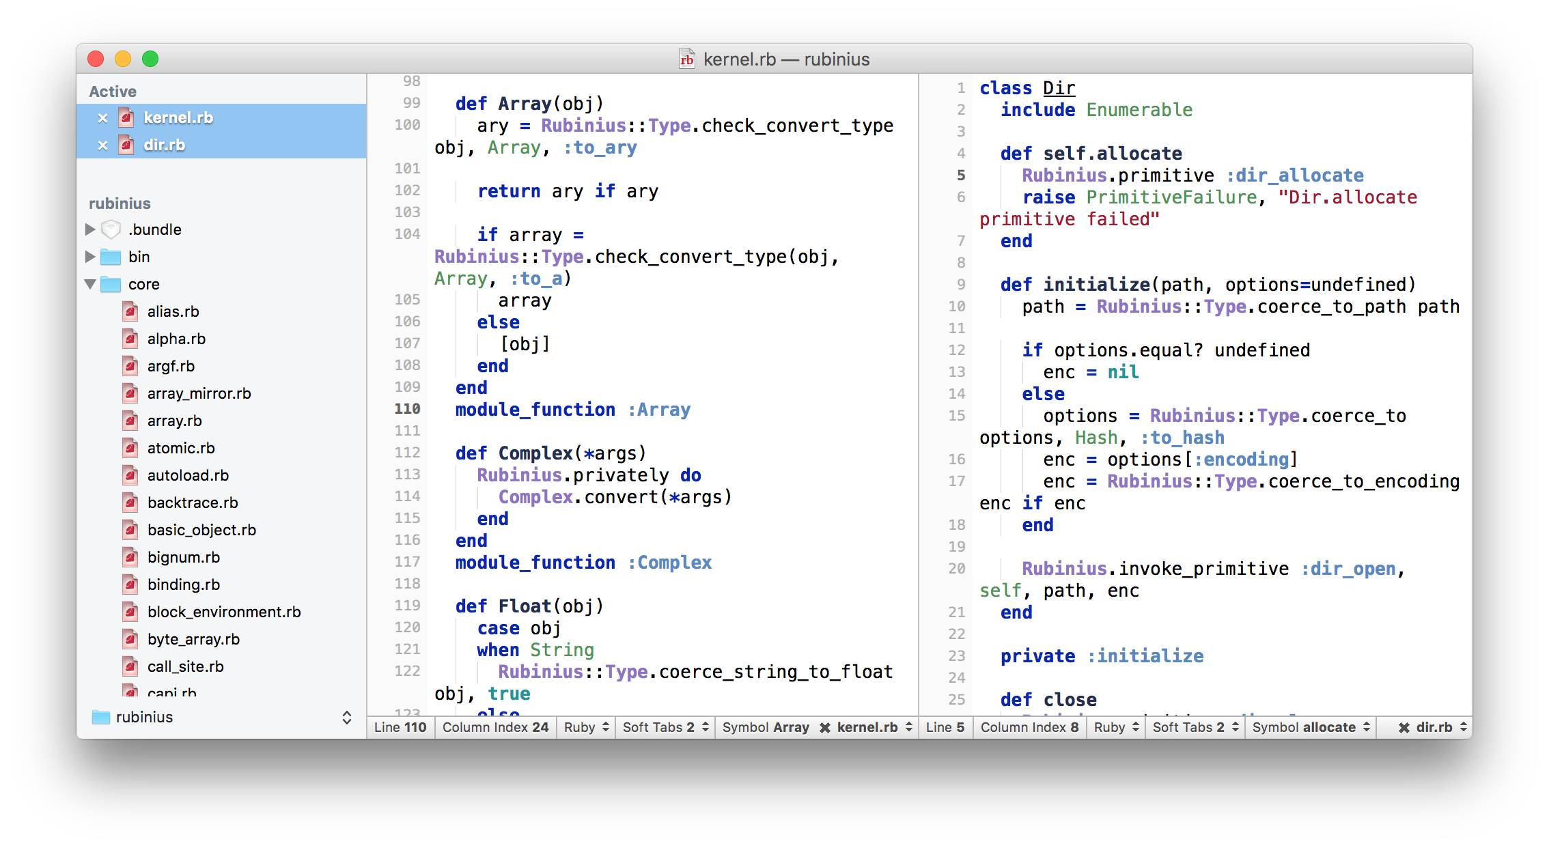Expand the .bundle folder
Viewport: 1549px width, 848px height.
(x=90, y=229)
